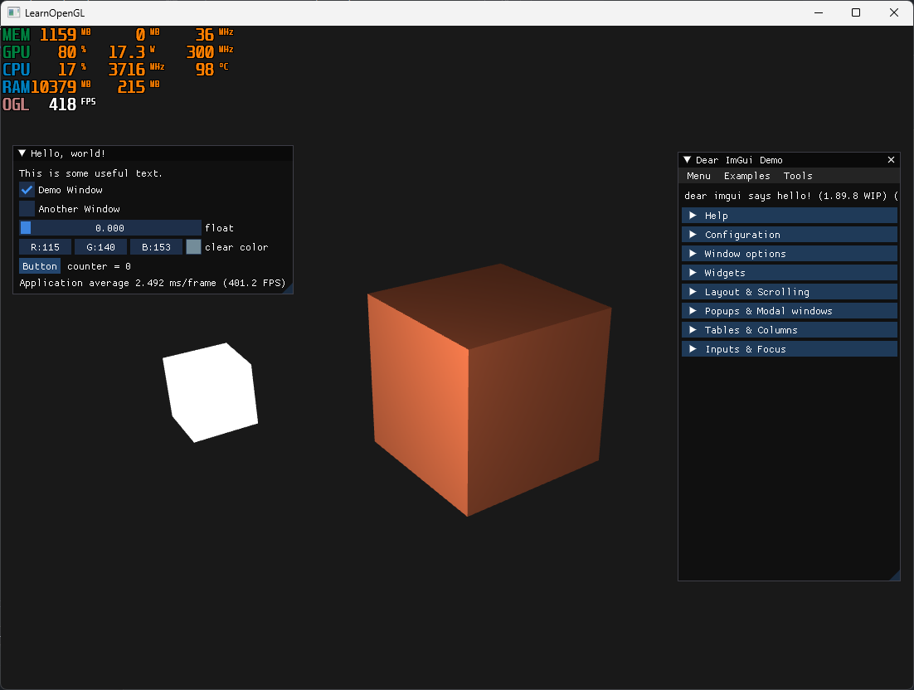The image size is (914, 690).
Task: Open the Tools menu
Action: coord(798,176)
